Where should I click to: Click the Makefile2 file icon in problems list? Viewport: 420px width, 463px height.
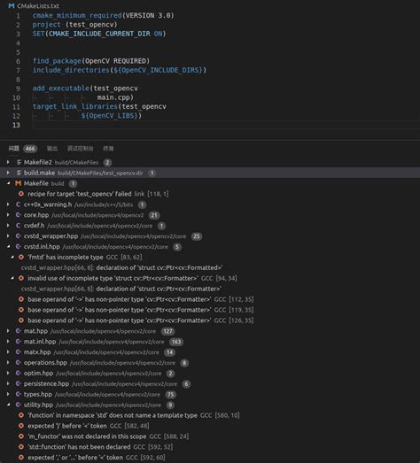(x=19, y=162)
